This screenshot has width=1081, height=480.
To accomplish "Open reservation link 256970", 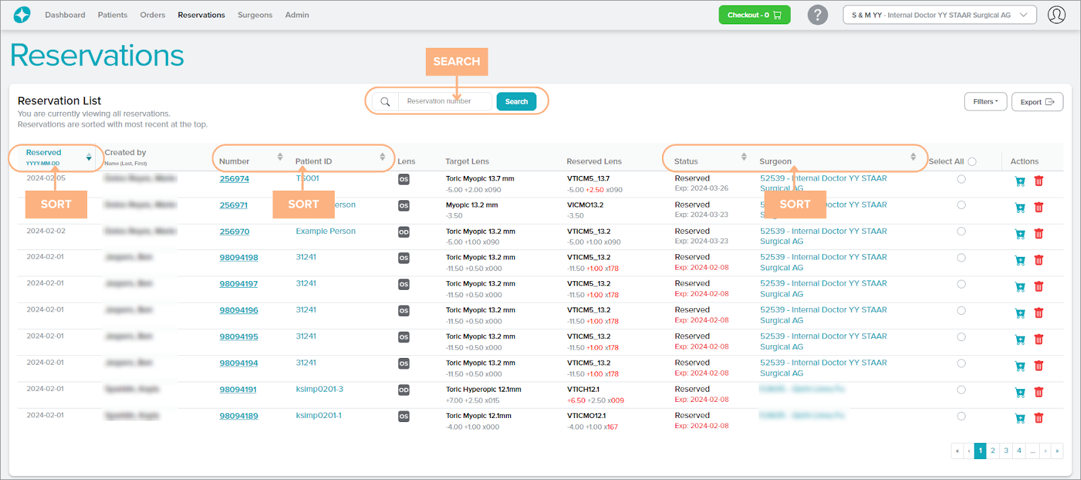I will [234, 232].
